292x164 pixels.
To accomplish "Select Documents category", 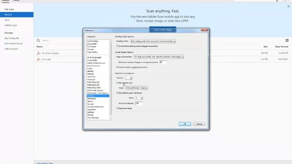I will [x=92, y=44].
